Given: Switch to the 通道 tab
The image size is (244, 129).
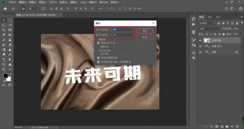Looking at the screenshot, I should pyautogui.click(x=210, y=17).
